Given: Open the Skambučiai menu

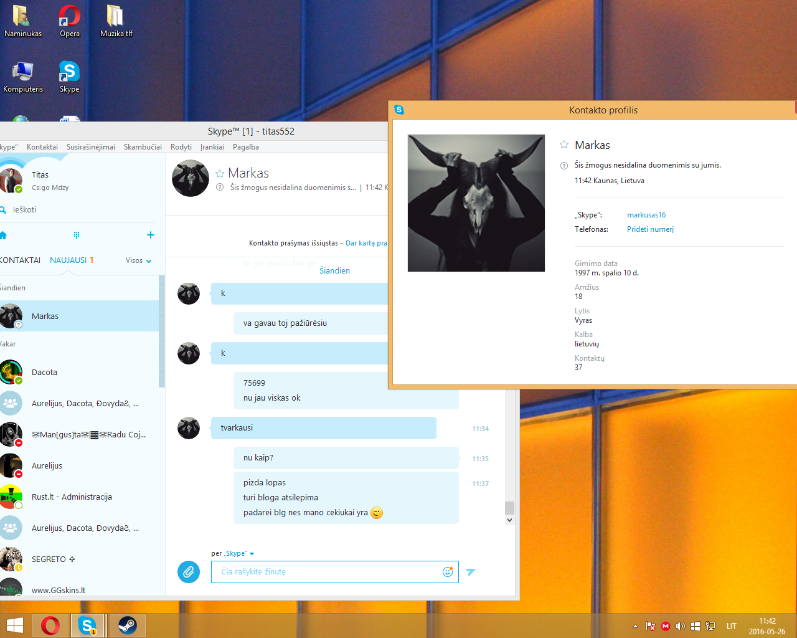Looking at the screenshot, I should tap(143, 147).
